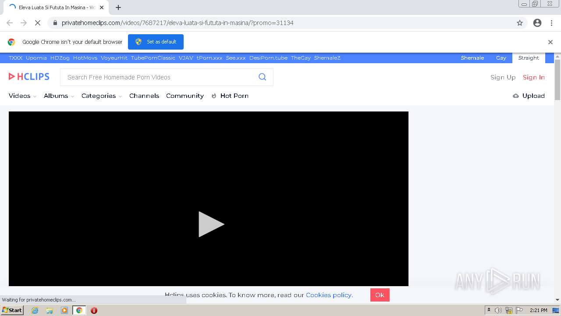This screenshot has height=316, width=561.
Task: Open the Start menu
Action: [12, 310]
